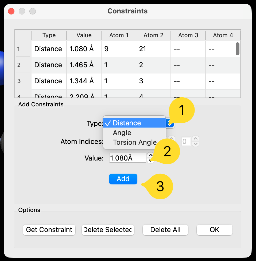Increase the last Atom Indices stepper
256x261 pixels.
pos(196,139)
